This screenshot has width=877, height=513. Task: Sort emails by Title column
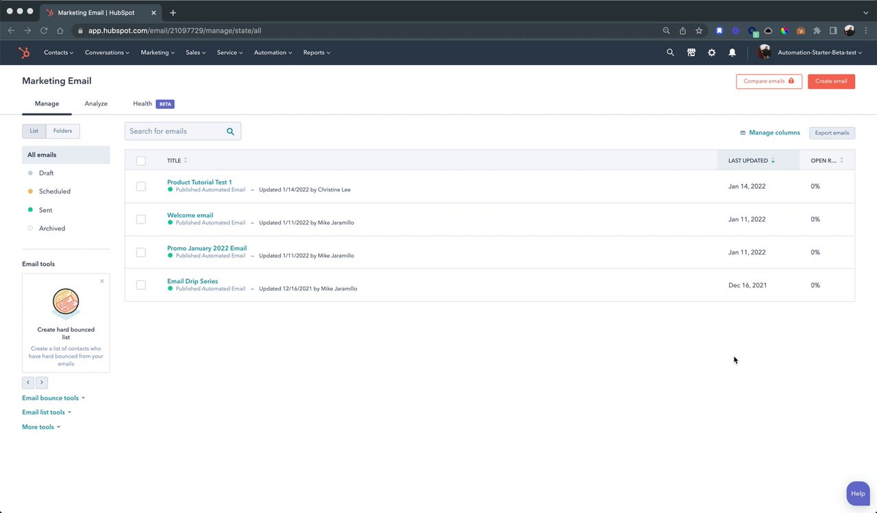pos(177,161)
